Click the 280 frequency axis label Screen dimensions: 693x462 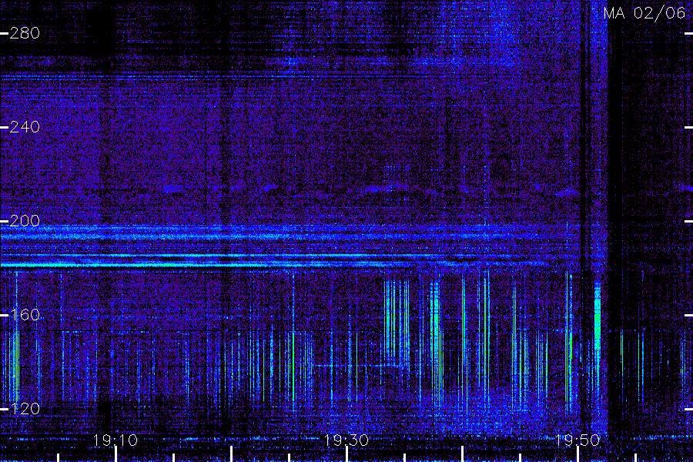25,33
